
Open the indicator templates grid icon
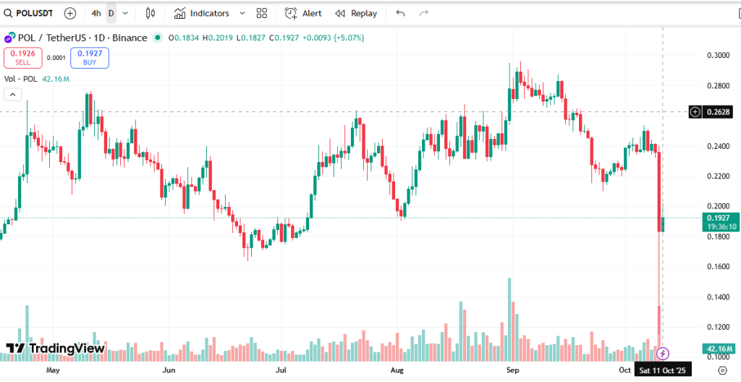(261, 13)
